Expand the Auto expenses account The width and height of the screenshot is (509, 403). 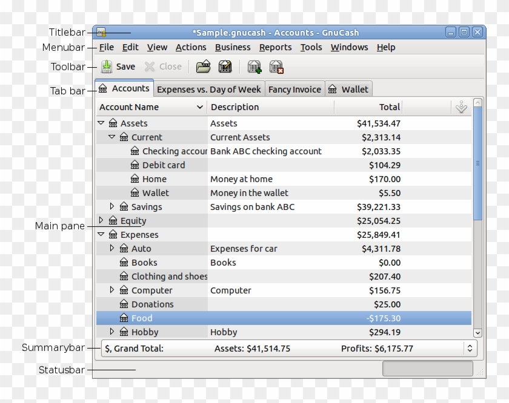112,249
